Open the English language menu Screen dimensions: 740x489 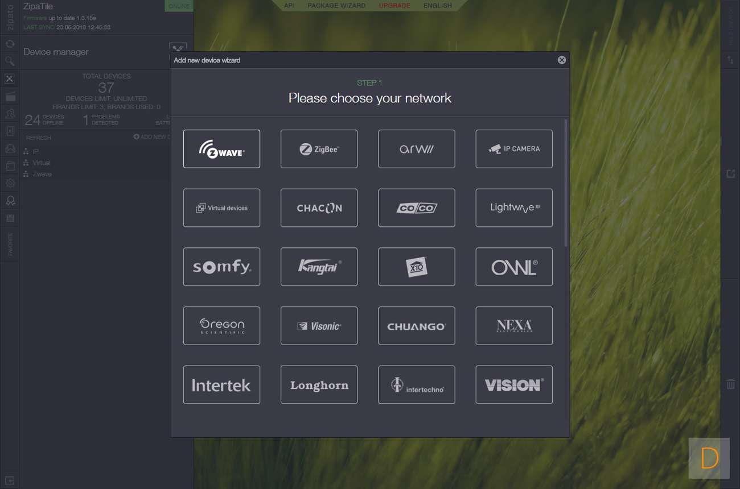tap(438, 6)
